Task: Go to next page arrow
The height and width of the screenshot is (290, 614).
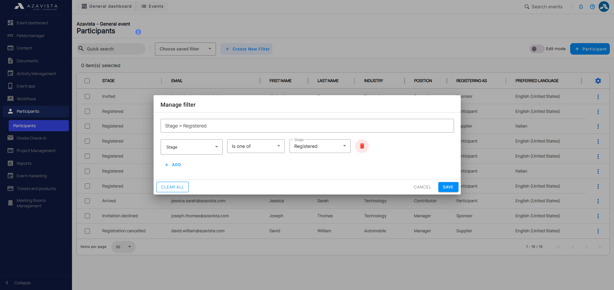Action: point(586,247)
